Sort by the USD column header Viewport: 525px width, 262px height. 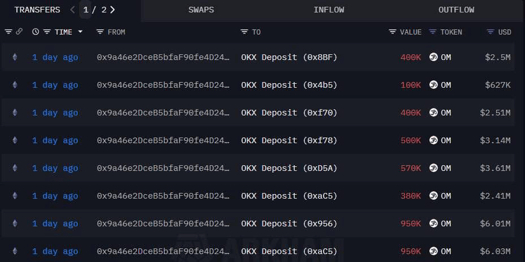505,32
